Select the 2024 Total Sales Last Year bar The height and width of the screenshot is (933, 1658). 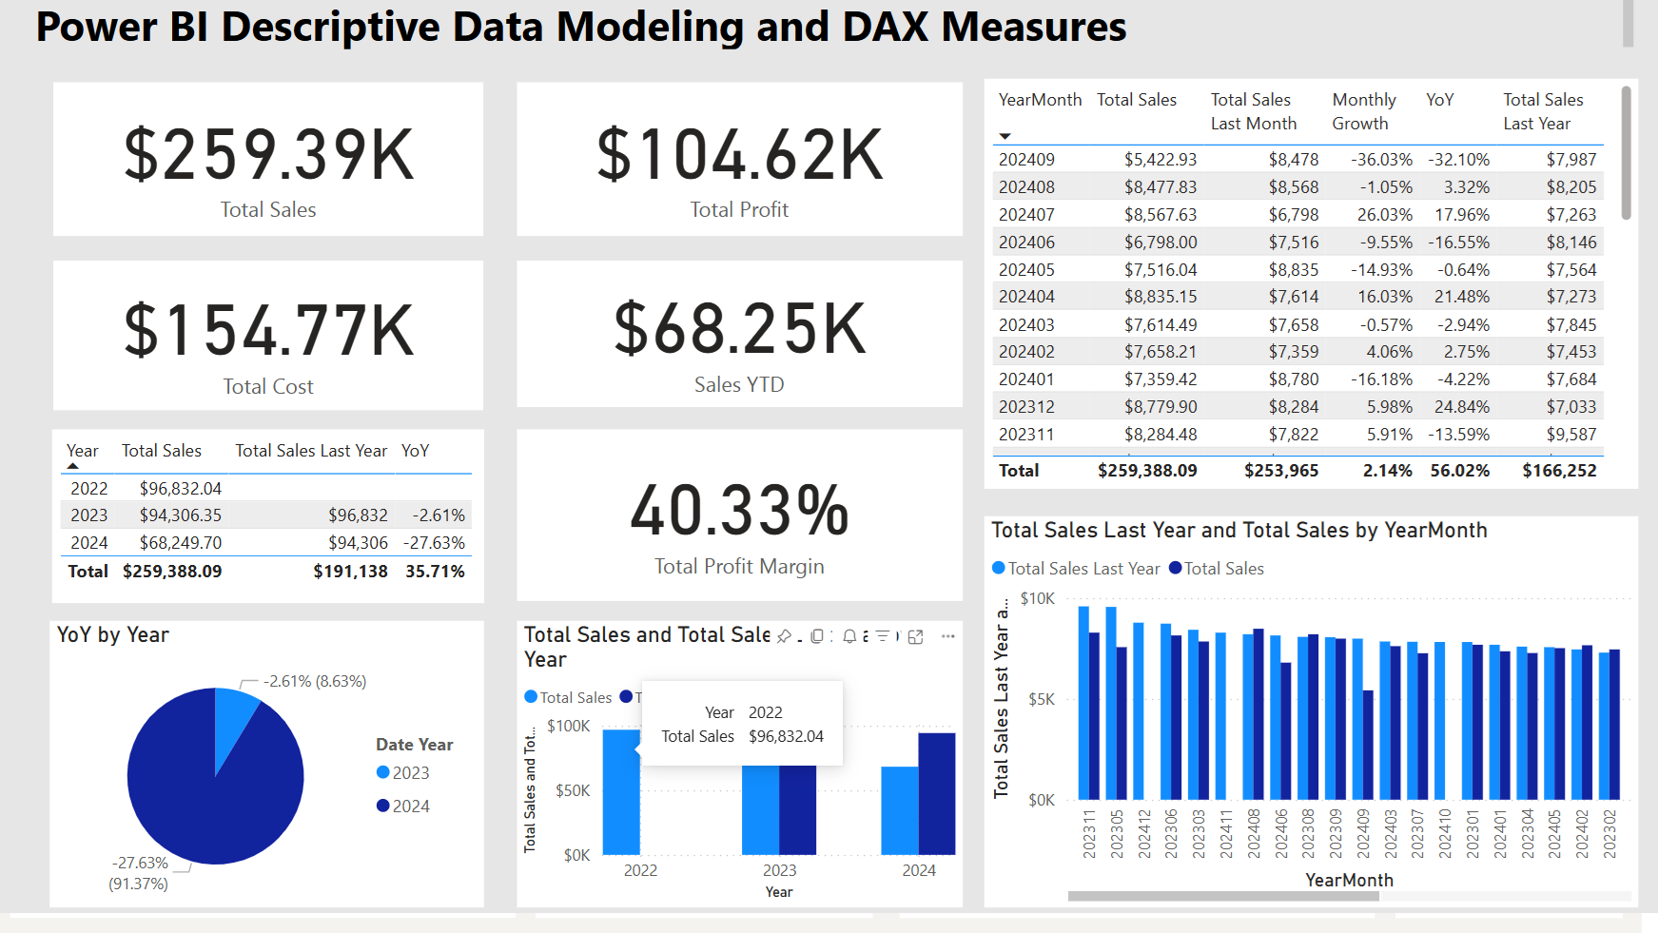pos(937,793)
